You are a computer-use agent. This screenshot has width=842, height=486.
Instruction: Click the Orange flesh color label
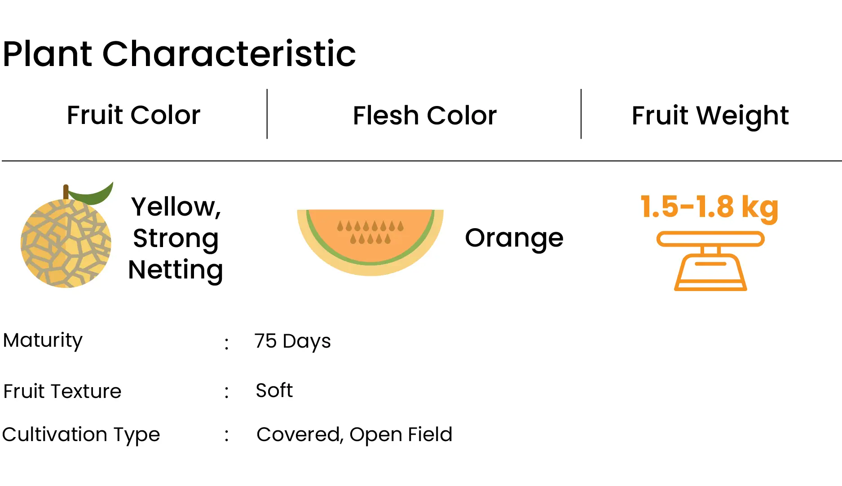pyautogui.click(x=514, y=239)
